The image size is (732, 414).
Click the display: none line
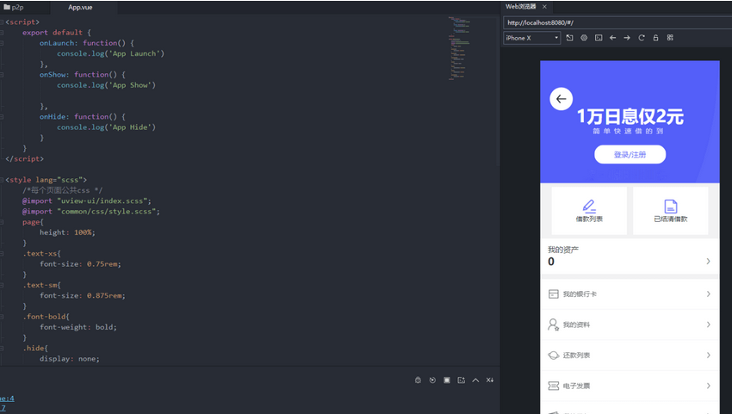click(70, 358)
